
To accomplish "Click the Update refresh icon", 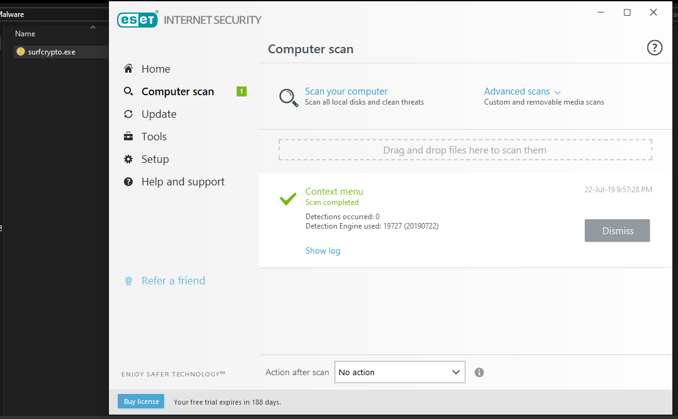I will point(128,114).
